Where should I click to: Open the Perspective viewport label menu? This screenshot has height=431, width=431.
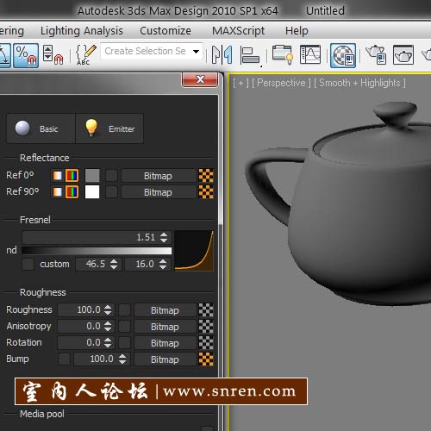click(x=281, y=83)
